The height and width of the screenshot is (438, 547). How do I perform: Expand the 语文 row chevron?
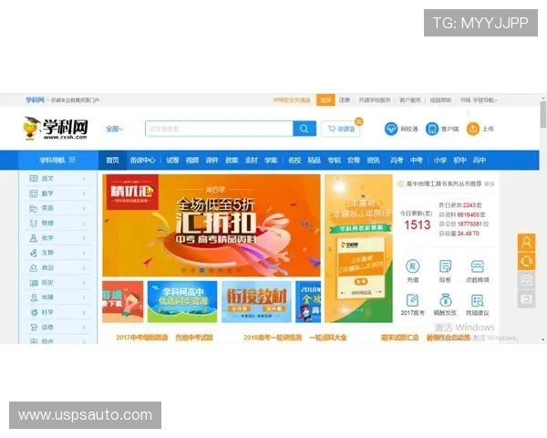tap(84, 179)
